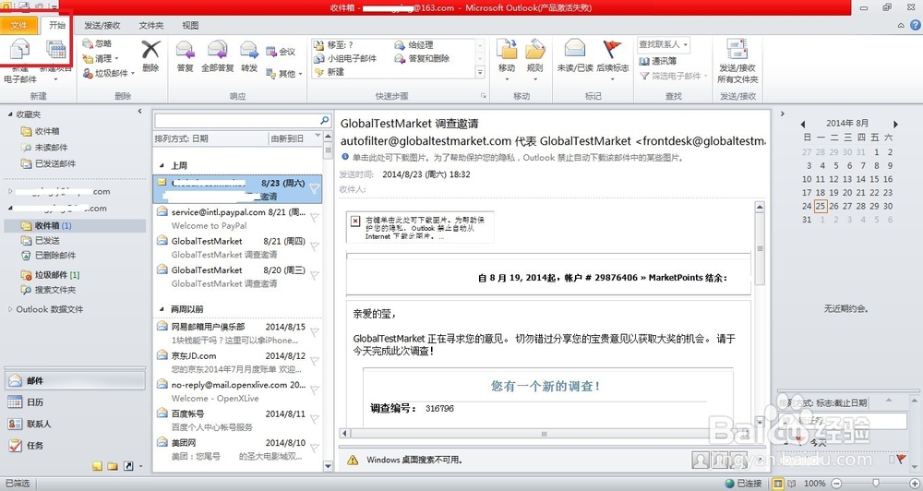Switch to Calendar (日历) navigation
The width and height of the screenshot is (923, 491).
(x=75, y=402)
